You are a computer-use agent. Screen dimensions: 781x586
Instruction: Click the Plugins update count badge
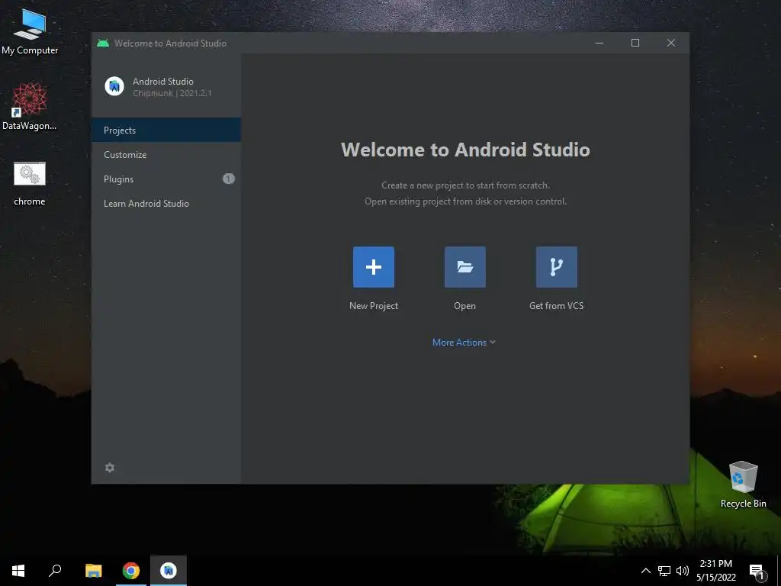229,179
